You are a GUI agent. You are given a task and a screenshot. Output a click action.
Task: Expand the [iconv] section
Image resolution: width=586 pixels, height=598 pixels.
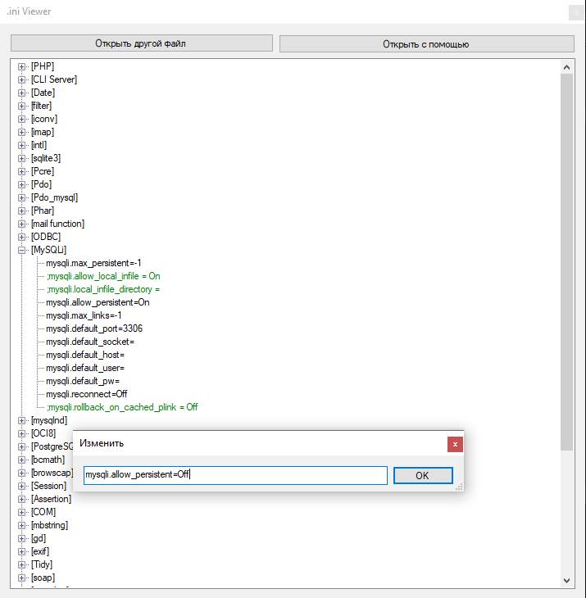pos(22,119)
